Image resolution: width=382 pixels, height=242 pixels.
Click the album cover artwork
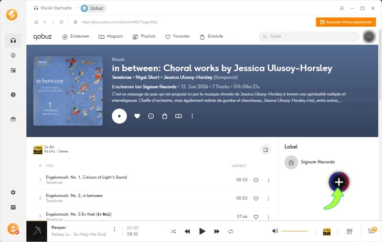pyautogui.click(x=68, y=91)
